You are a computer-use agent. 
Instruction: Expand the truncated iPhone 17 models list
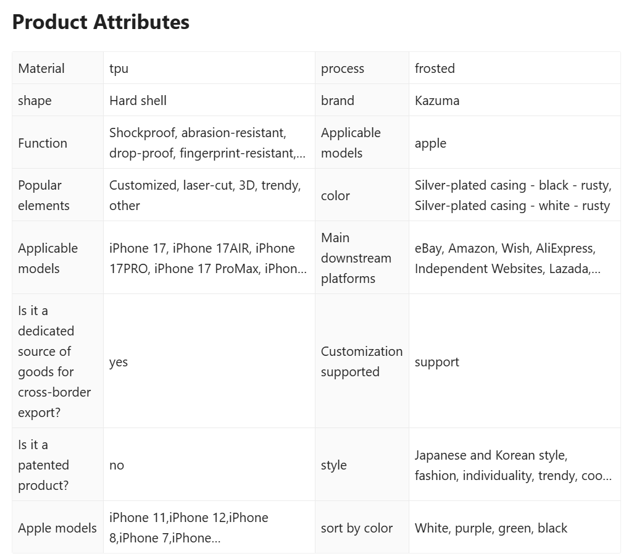(208, 258)
